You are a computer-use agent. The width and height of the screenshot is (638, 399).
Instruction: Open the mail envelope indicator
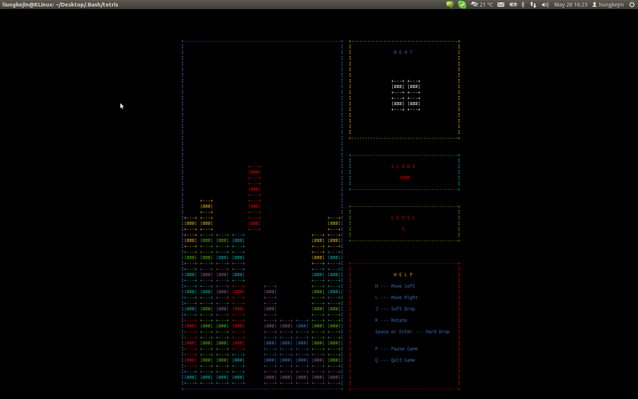click(501, 5)
